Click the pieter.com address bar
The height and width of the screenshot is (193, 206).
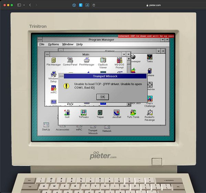(x=153, y=5)
